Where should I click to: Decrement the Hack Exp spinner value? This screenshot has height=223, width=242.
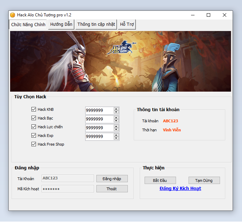click(x=116, y=138)
